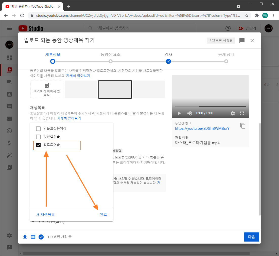Image resolution: width=279 pixels, height=256 pixels.
Task: Open the monetization dollar icon in the sidebar
Action: click(x=9, y=143)
